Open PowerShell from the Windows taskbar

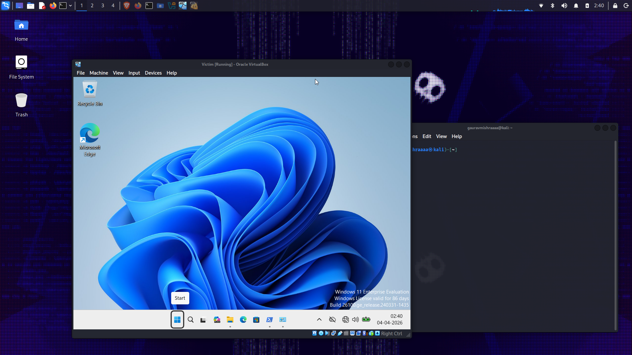point(270,319)
